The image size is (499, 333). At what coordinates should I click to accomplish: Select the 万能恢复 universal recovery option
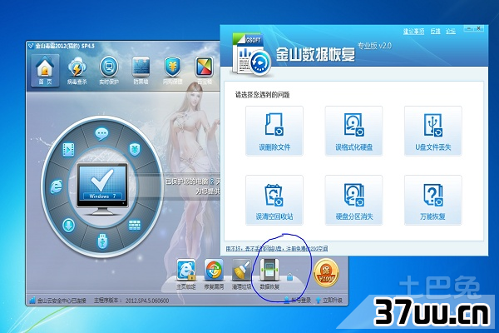432,200
